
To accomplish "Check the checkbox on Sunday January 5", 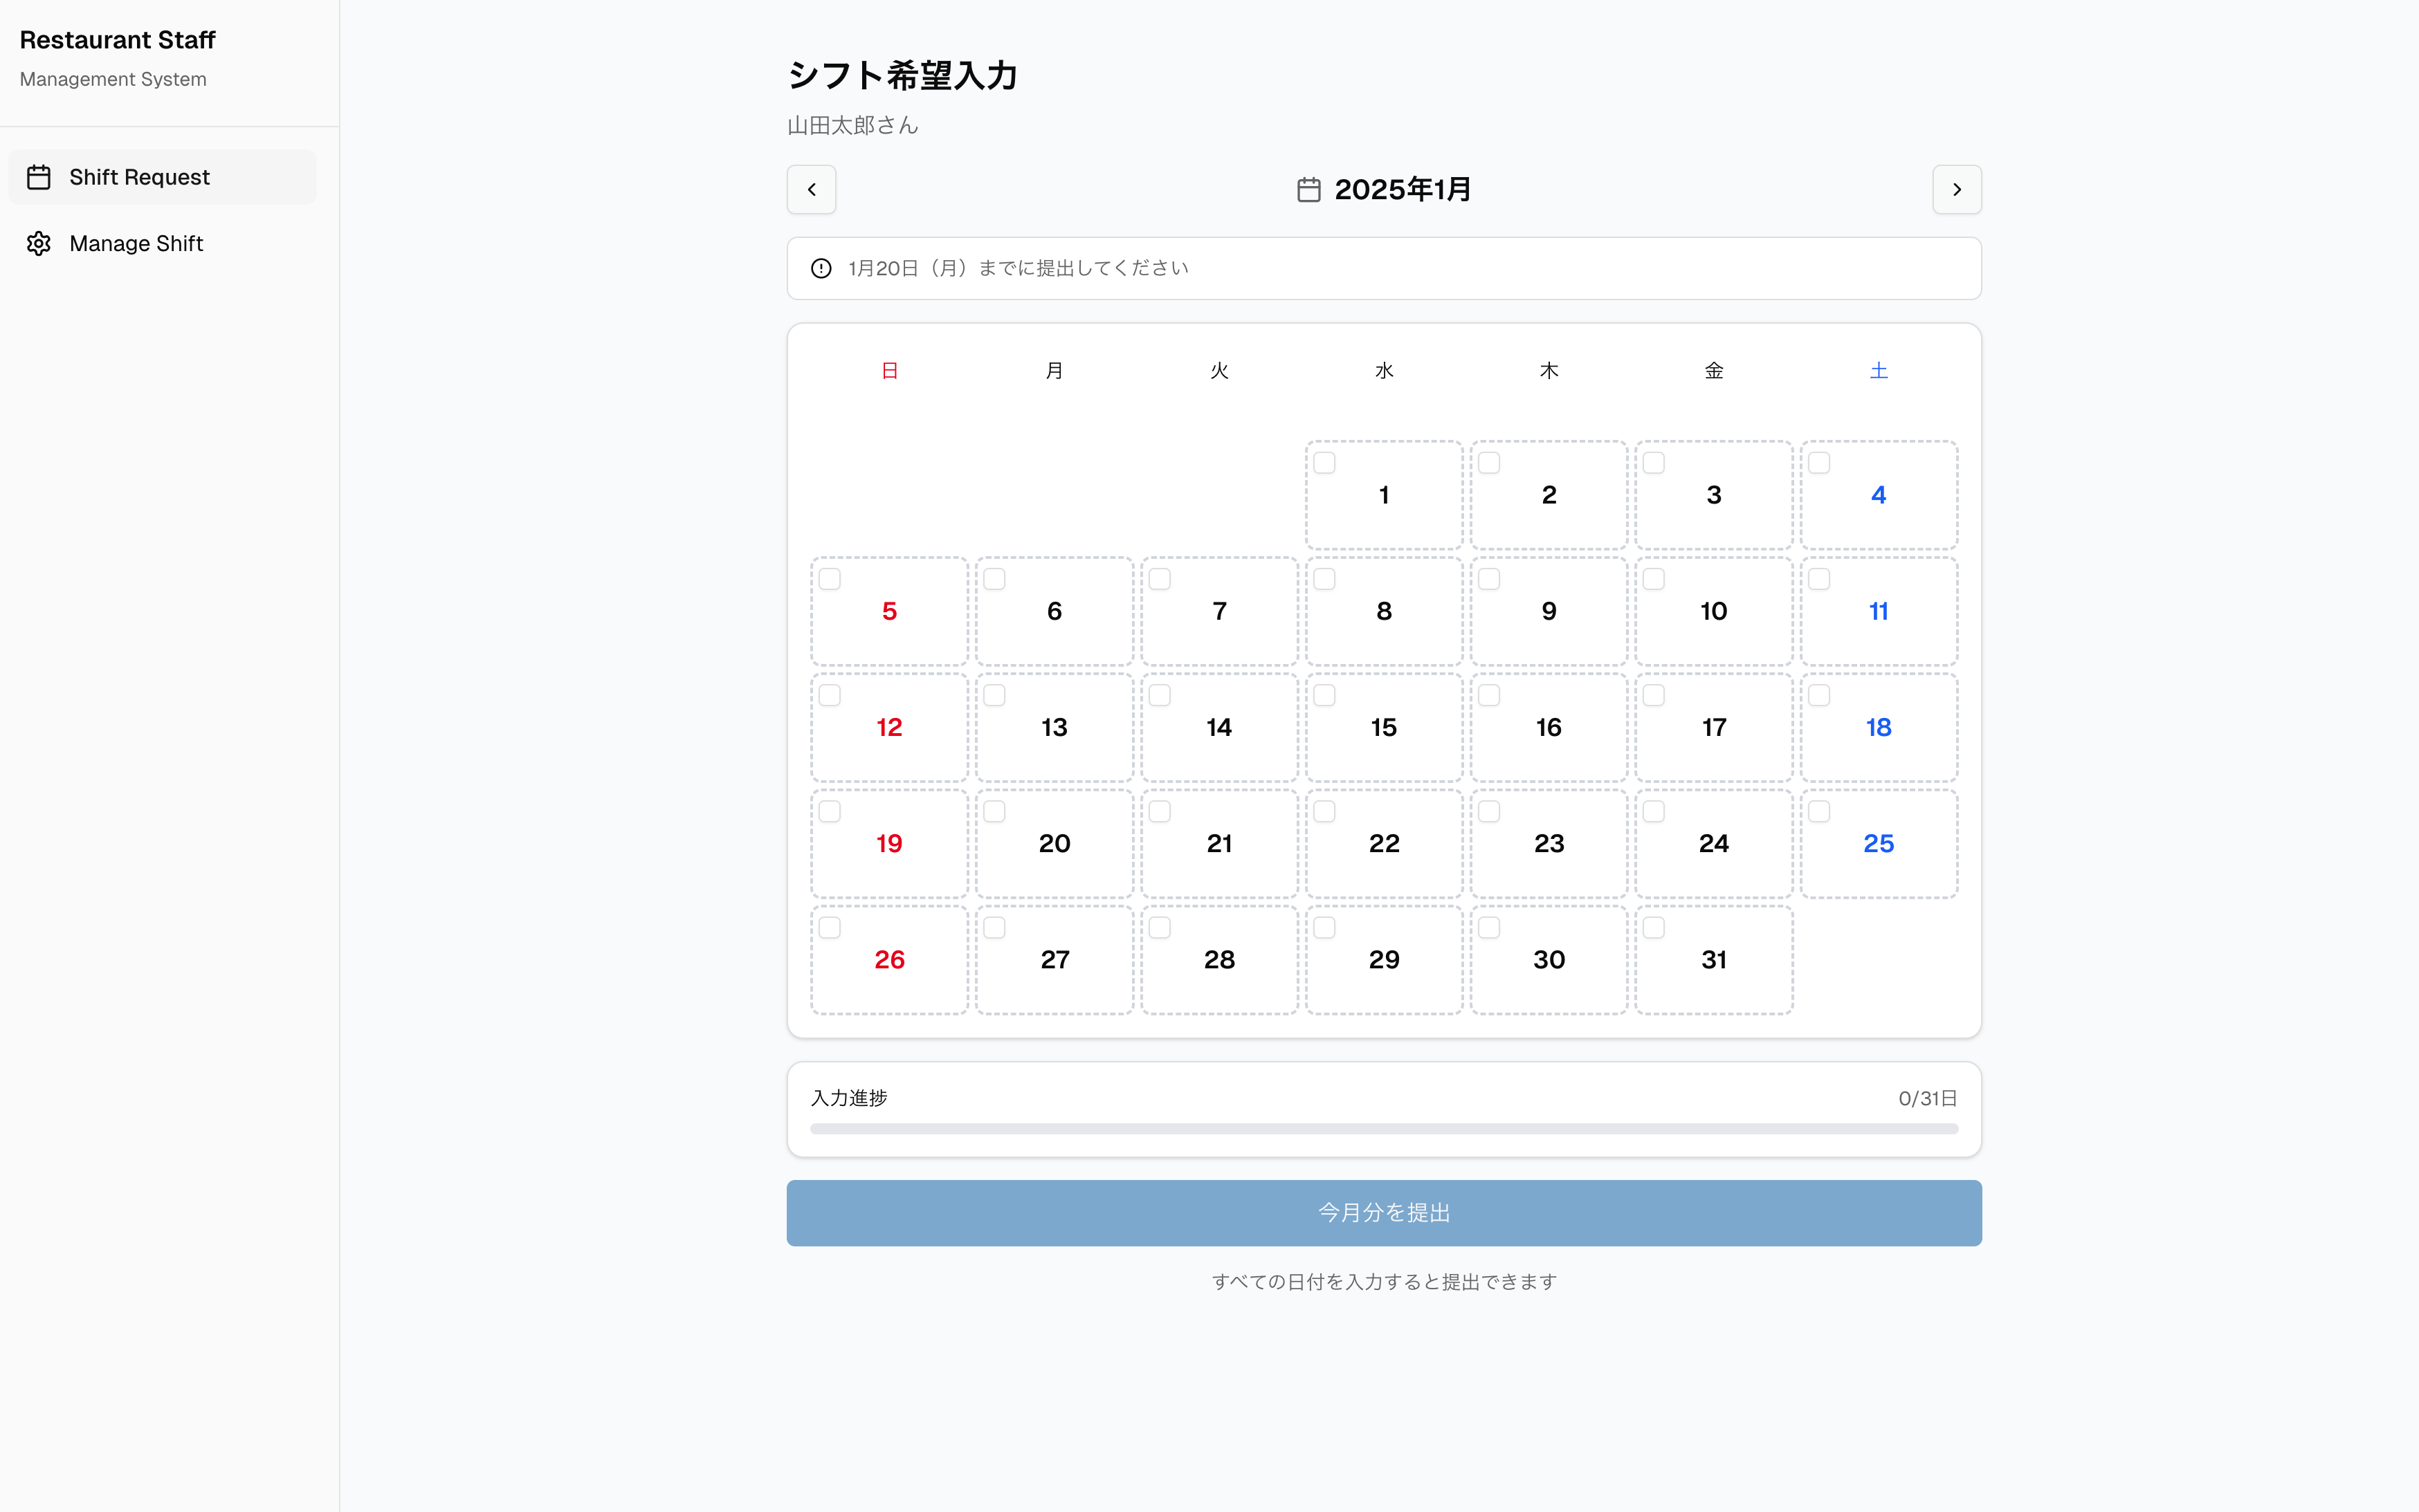I will (x=830, y=578).
